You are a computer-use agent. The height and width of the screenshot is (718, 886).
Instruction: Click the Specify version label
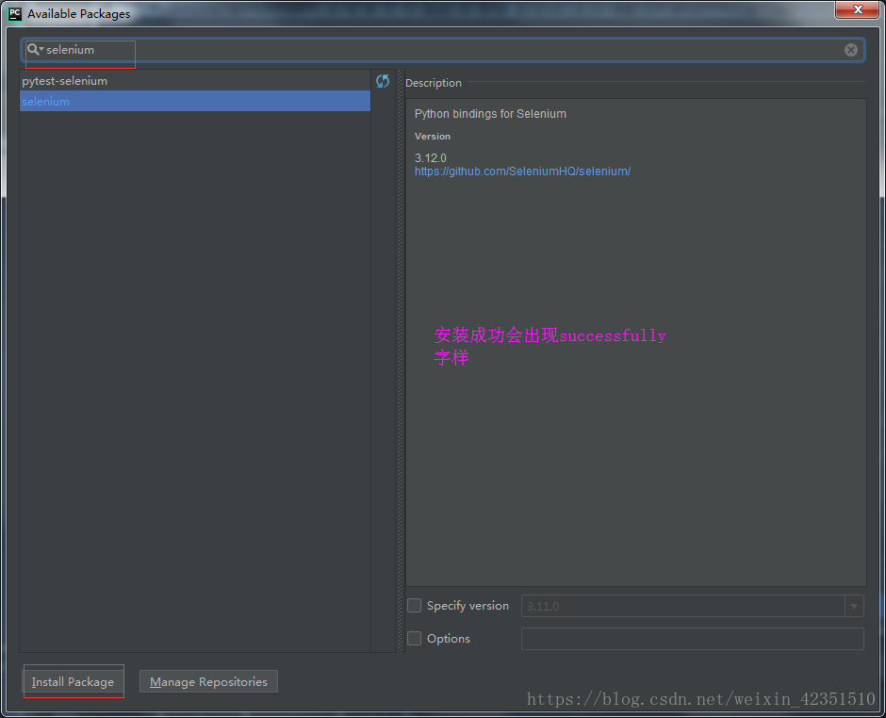coord(468,606)
